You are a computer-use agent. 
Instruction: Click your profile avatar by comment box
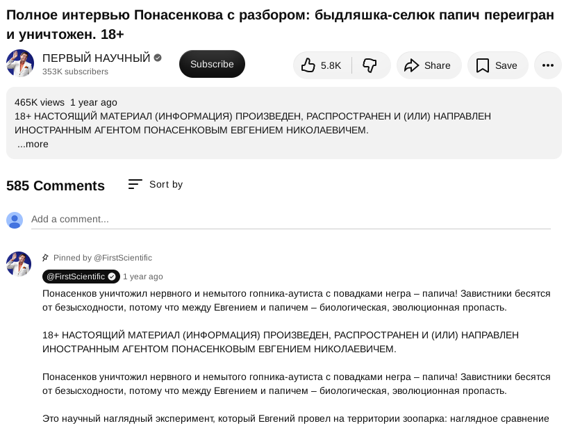(x=15, y=220)
